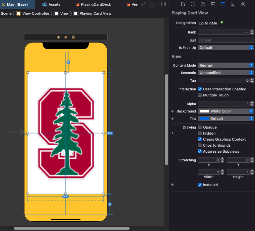Click the Alpha stepper arrows
Image resolution: width=255 pixels, height=231 pixels.
252,104
